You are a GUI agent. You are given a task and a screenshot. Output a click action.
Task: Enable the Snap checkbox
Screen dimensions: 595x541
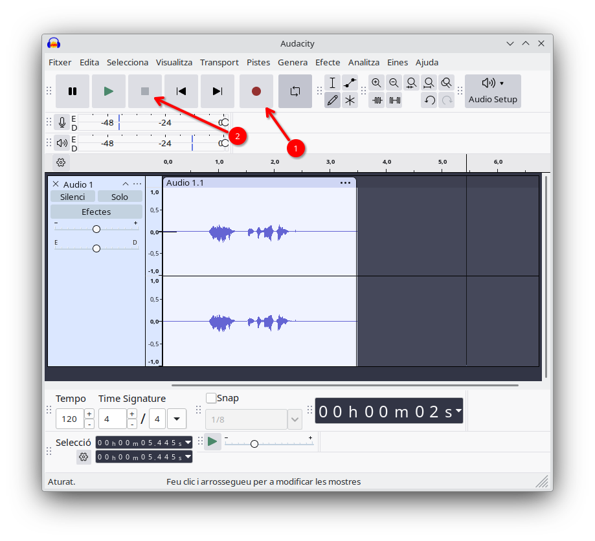point(211,398)
